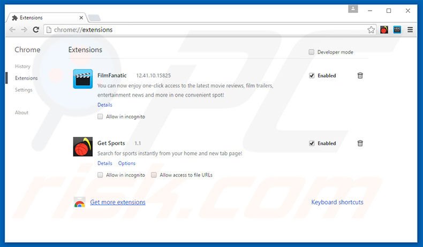The image size is (423, 247).
Task: Select Extensions in the sidebar
Action: click(26, 78)
